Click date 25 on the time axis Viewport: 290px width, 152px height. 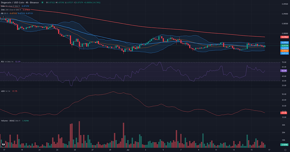tap(75, 150)
